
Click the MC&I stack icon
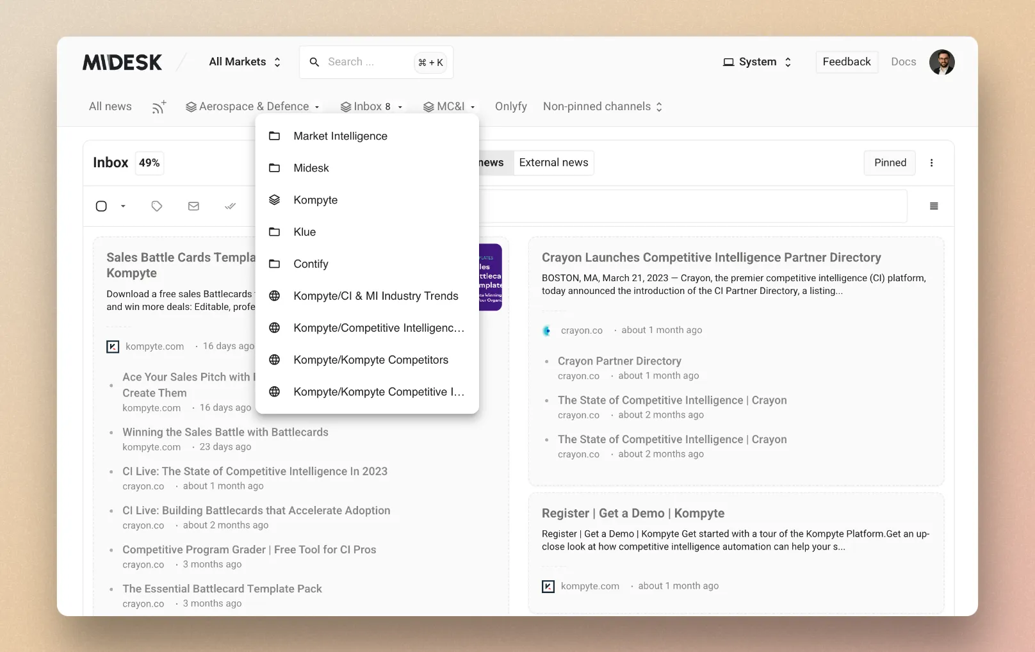point(428,107)
